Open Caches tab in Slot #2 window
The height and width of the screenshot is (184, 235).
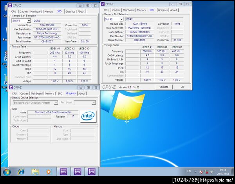click(x=116, y=10)
